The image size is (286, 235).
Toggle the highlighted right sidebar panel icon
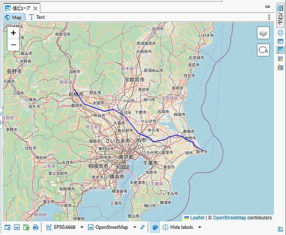(x=280, y=50)
